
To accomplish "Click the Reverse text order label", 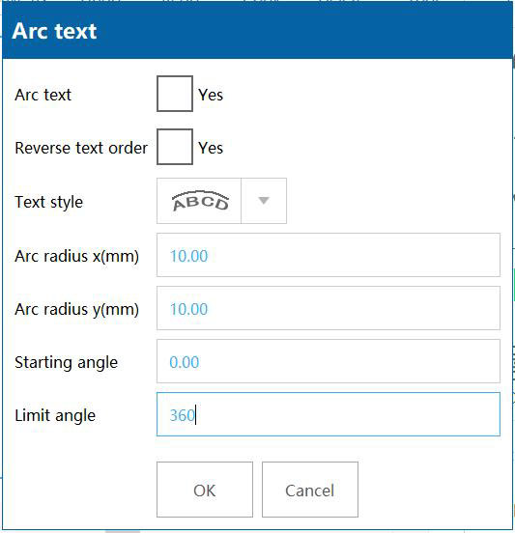I will [x=81, y=148].
